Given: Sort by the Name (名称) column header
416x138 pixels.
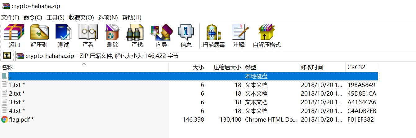Looking at the screenshot, I should pos(84,67).
